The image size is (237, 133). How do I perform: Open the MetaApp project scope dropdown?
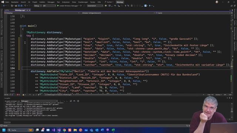pyautogui.click(x=42, y=13)
